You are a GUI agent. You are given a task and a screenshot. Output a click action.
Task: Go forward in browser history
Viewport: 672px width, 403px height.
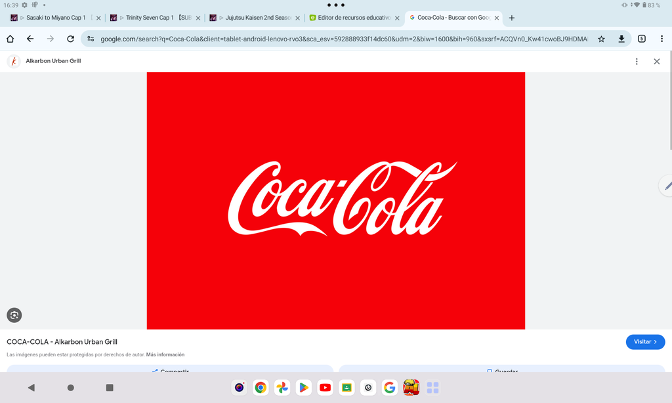pos(50,39)
